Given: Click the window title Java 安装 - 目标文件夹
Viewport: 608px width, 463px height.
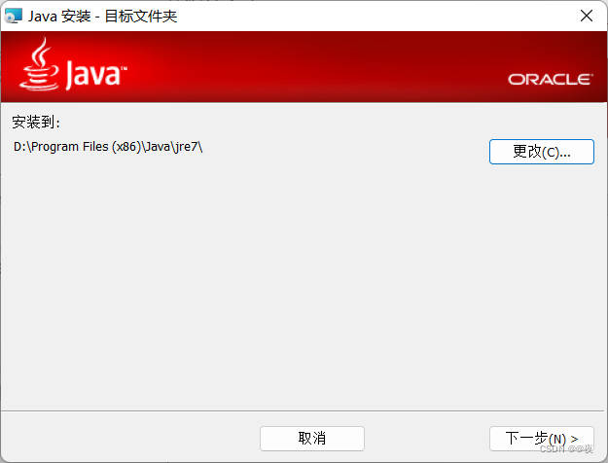Looking at the screenshot, I should (103, 17).
